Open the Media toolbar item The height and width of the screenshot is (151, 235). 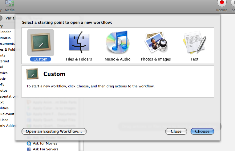click(x=10, y=6)
